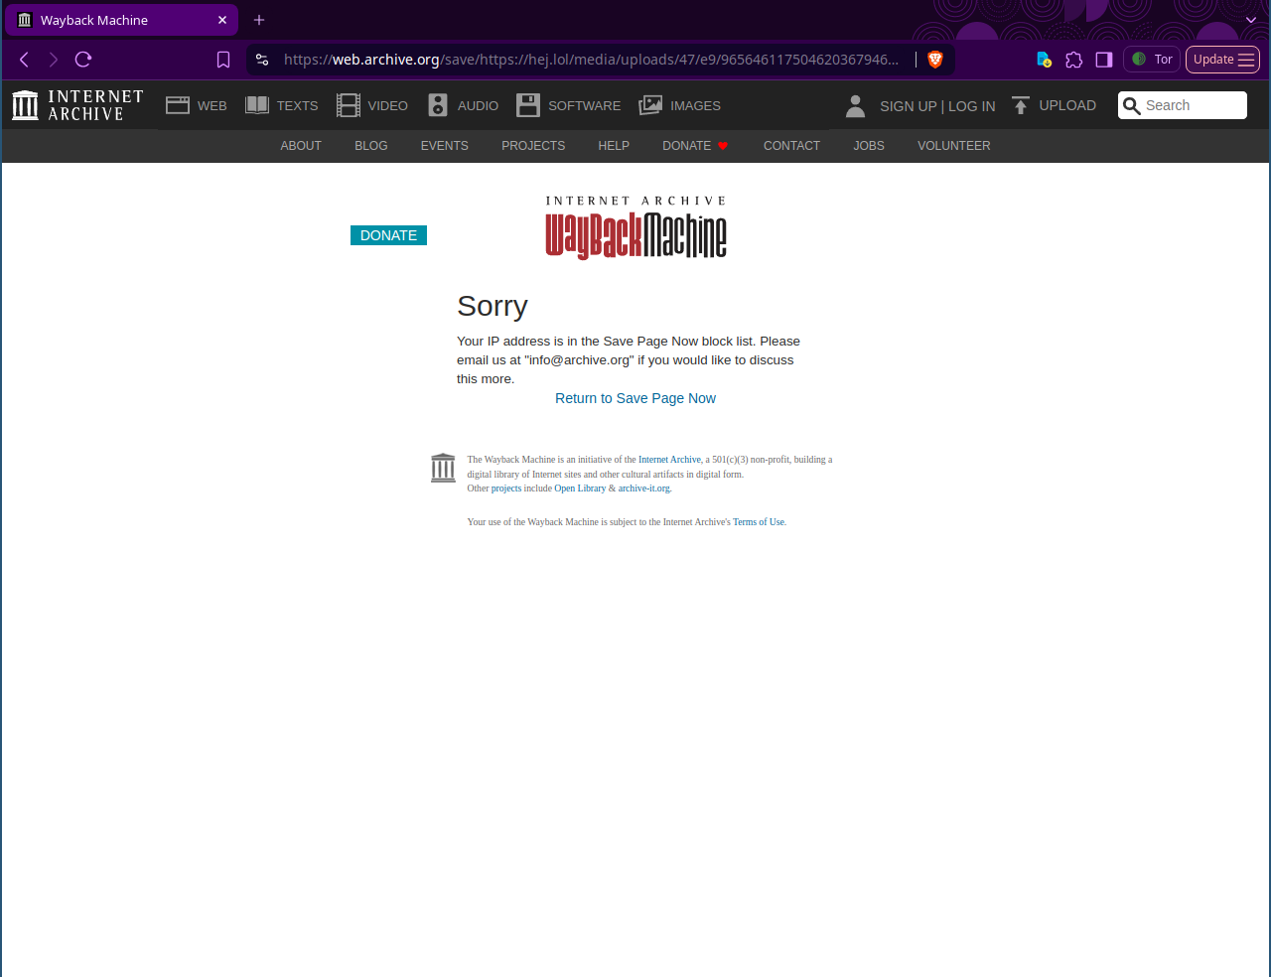The height and width of the screenshot is (977, 1271).
Task: Open the Software floppy disk section
Action: 528,105
